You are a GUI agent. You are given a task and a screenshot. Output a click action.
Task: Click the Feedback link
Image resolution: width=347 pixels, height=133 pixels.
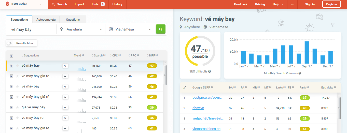241,4
